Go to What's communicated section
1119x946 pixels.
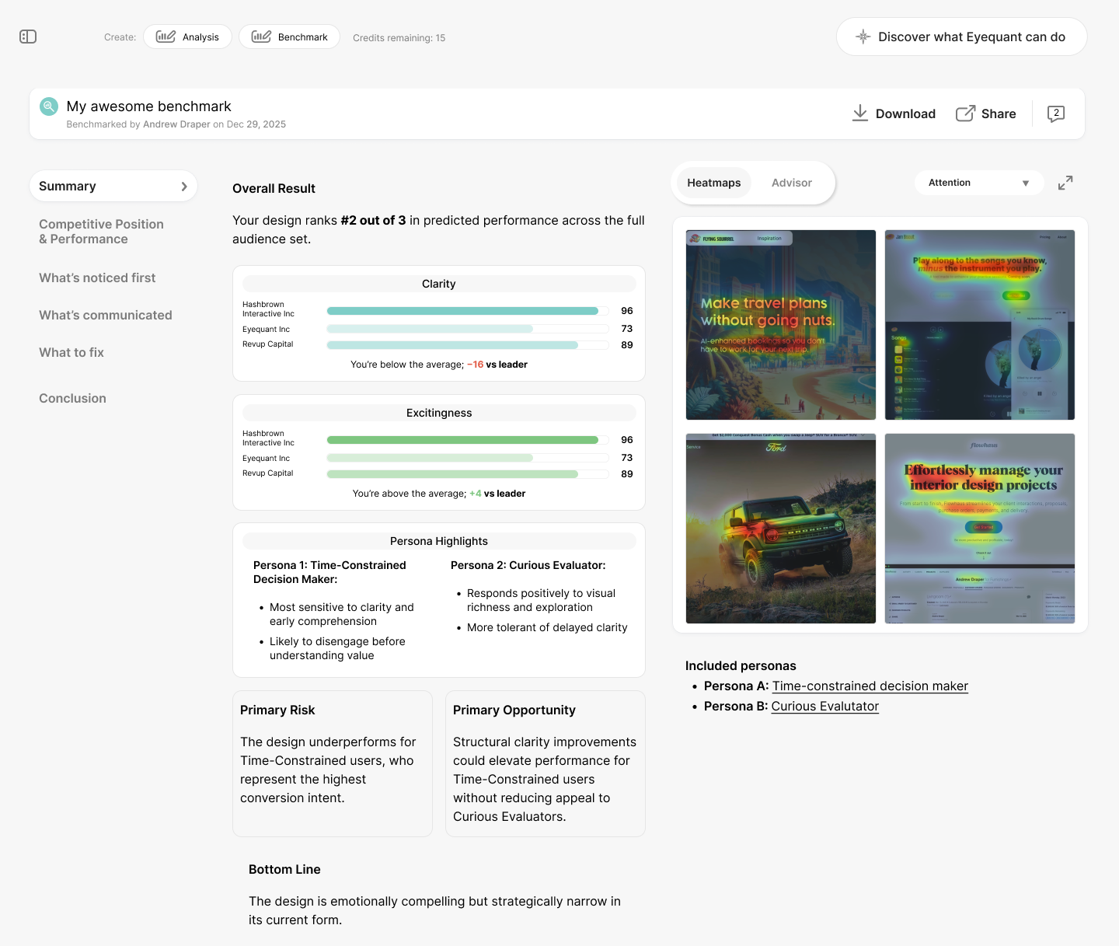click(x=106, y=315)
